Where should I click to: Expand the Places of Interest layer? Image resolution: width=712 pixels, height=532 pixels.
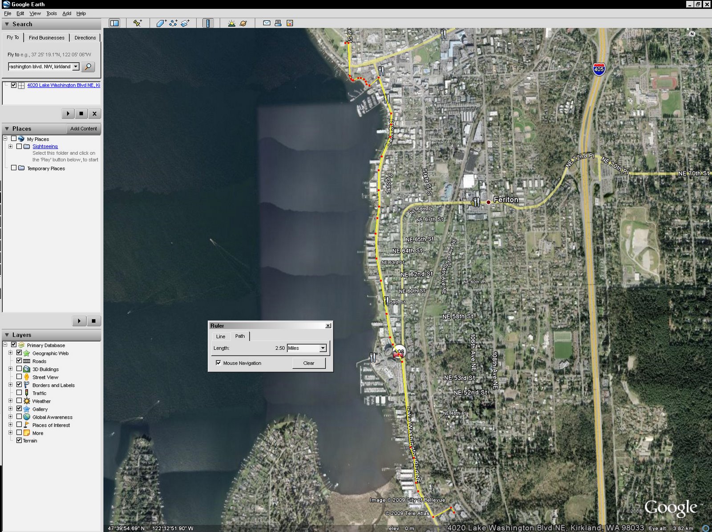pyautogui.click(x=11, y=425)
